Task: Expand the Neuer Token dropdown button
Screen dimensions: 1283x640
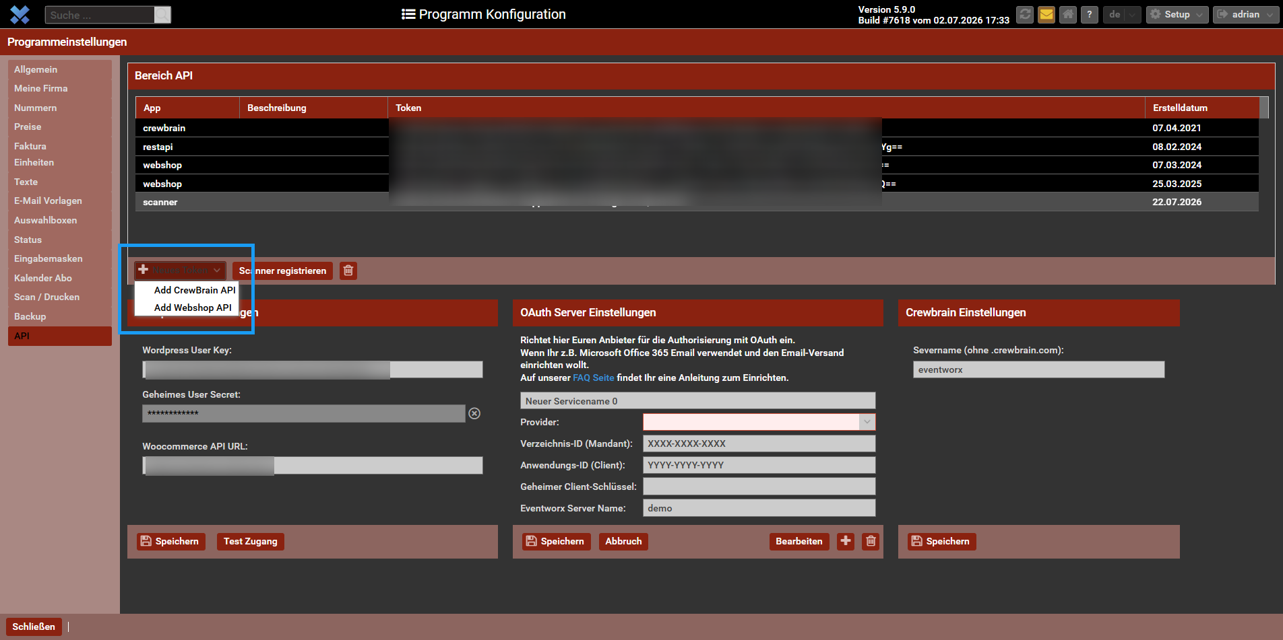Action: point(180,271)
